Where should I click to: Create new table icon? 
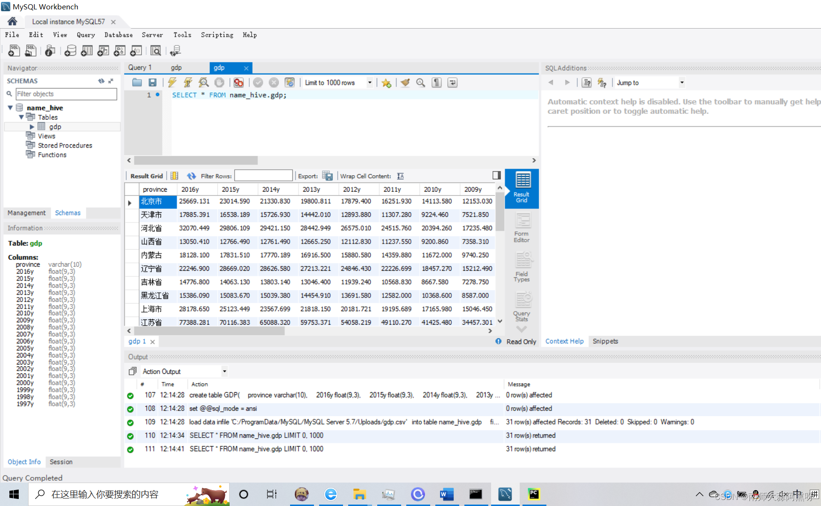(87, 51)
